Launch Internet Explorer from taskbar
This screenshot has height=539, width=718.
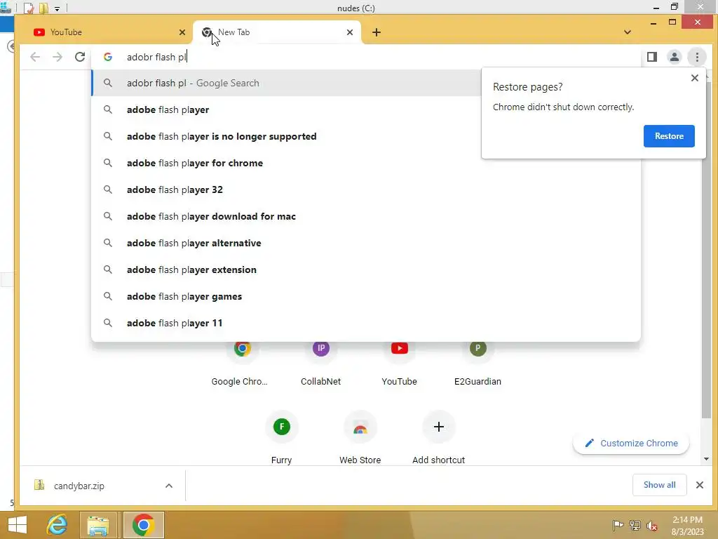click(57, 525)
